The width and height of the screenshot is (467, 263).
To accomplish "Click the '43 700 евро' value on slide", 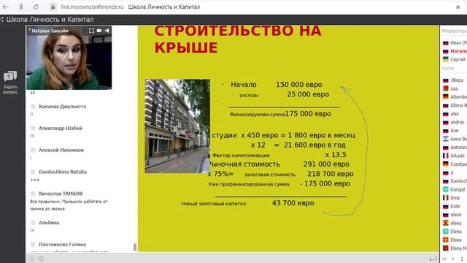I will [293, 203].
